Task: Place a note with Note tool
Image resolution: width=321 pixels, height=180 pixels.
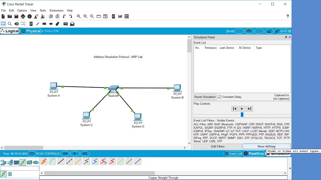Action: 31,24
